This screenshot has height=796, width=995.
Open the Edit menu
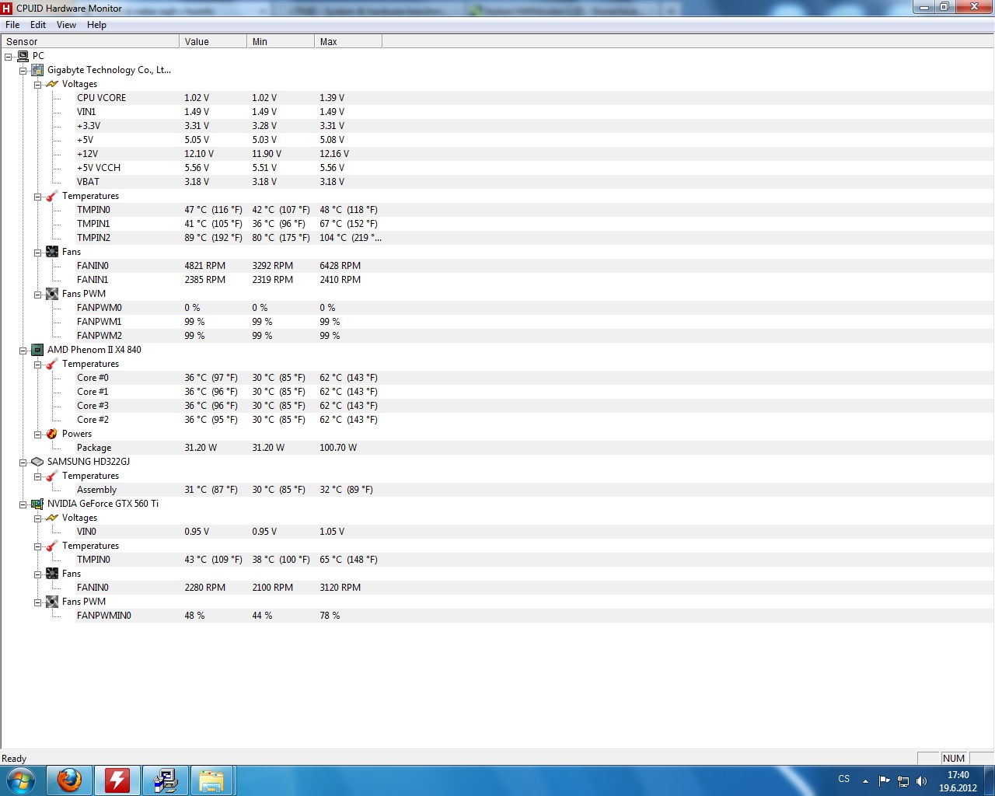[38, 25]
